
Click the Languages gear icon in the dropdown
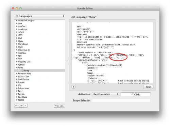[17, 16]
